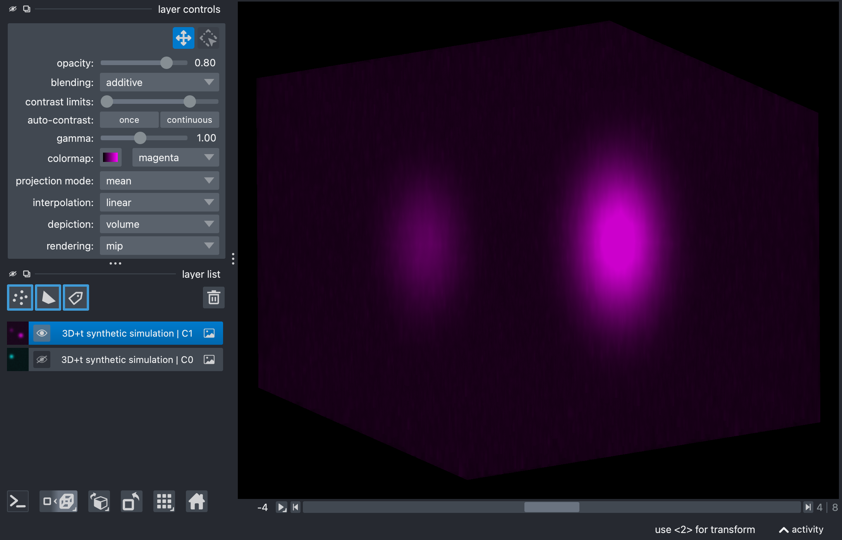This screenshot has height=540, width=842.
Task: Add a new shapes layer
Action: pyautogui.click(x=48, y=298)
